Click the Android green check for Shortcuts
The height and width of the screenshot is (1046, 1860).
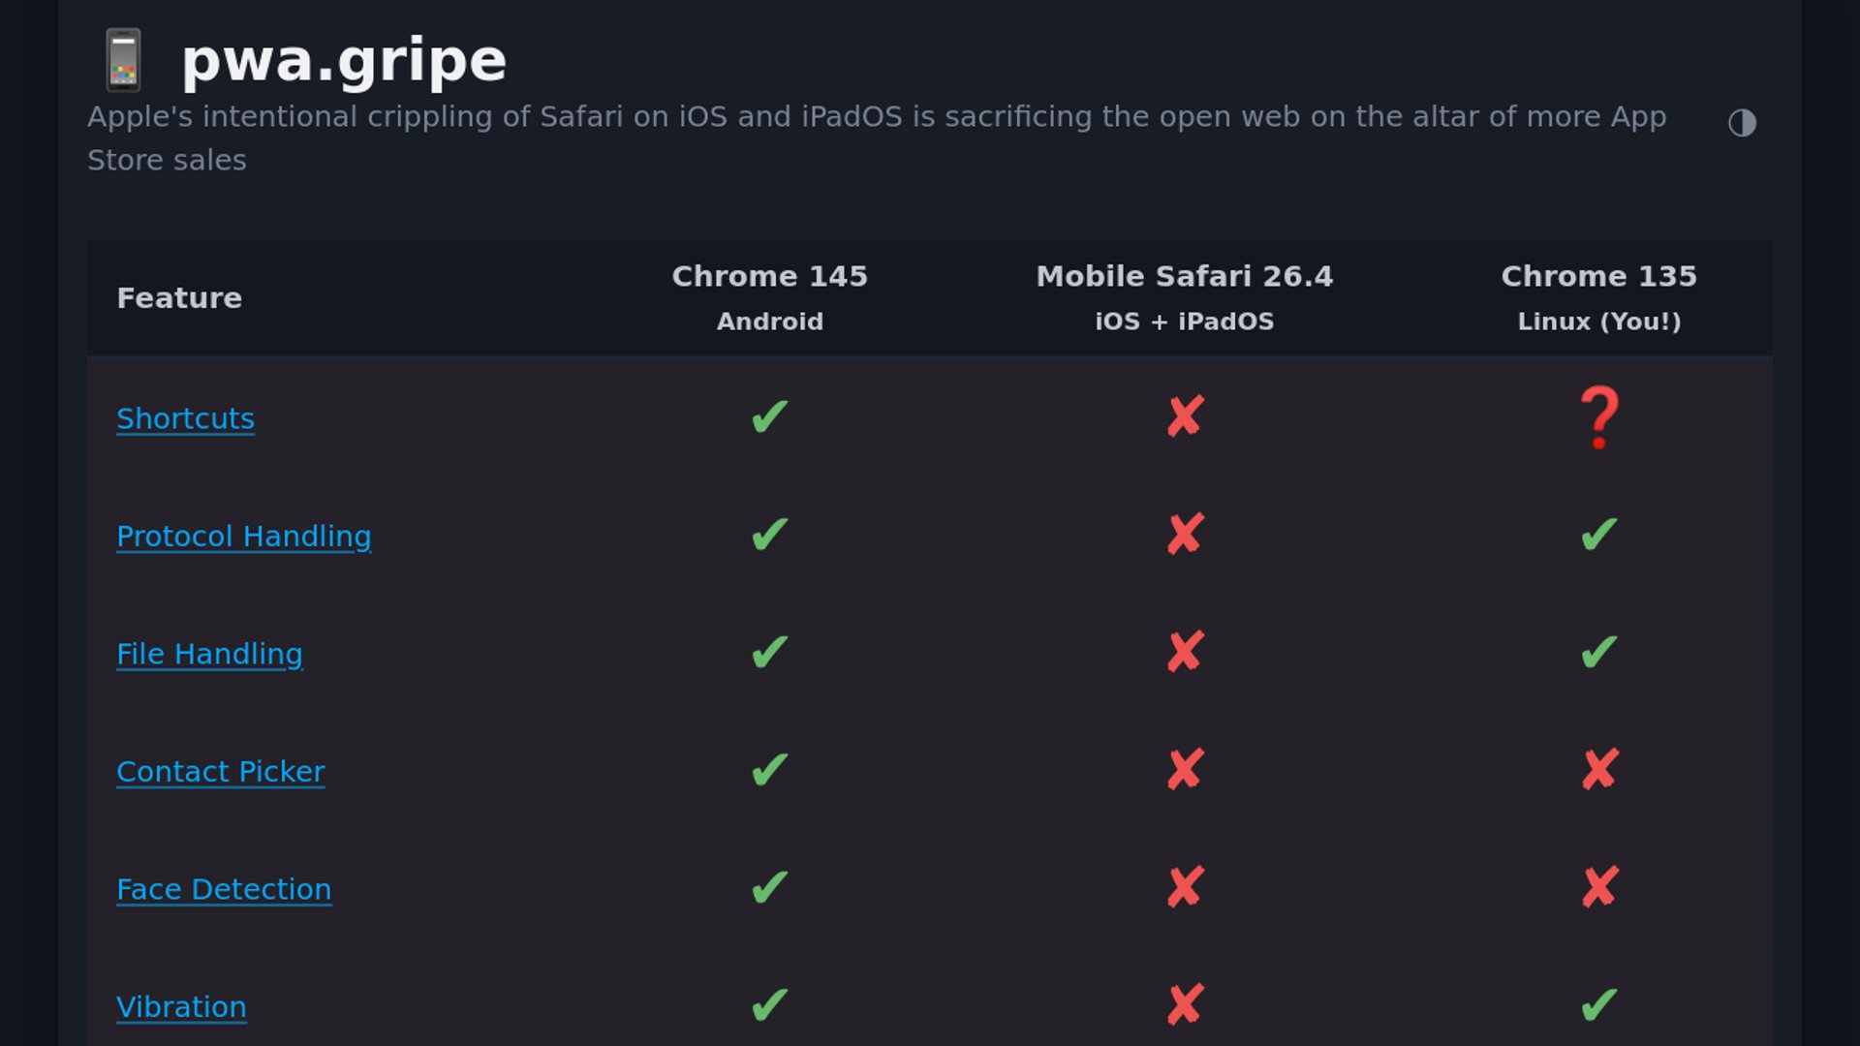[769, 417]
